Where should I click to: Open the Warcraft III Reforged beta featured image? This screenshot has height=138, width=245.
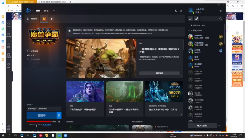tap(101, 58)
